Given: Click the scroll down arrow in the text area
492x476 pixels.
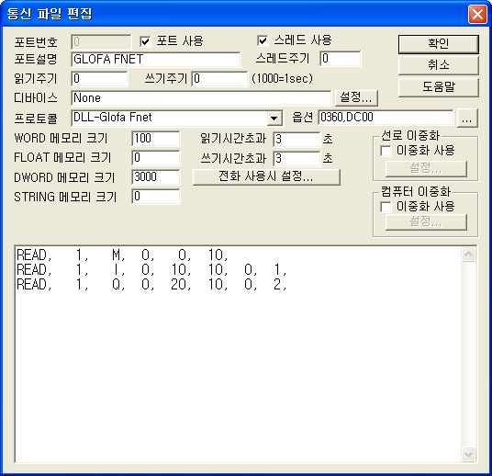Looking at the screenshot, I should pyautogui.click(x=468, y=454).
